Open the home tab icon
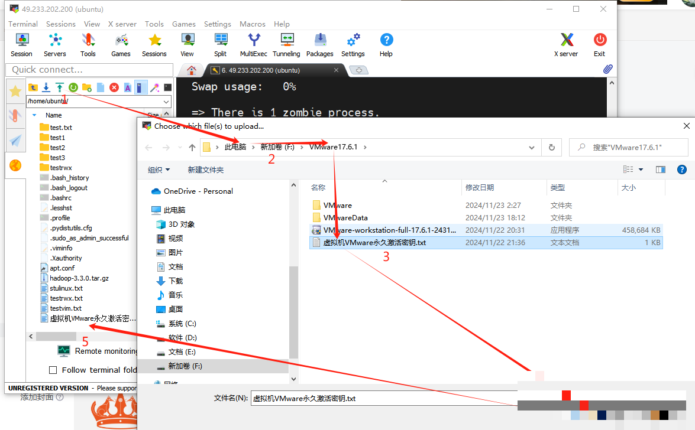The image size is (695, 430). click(192, 70)
